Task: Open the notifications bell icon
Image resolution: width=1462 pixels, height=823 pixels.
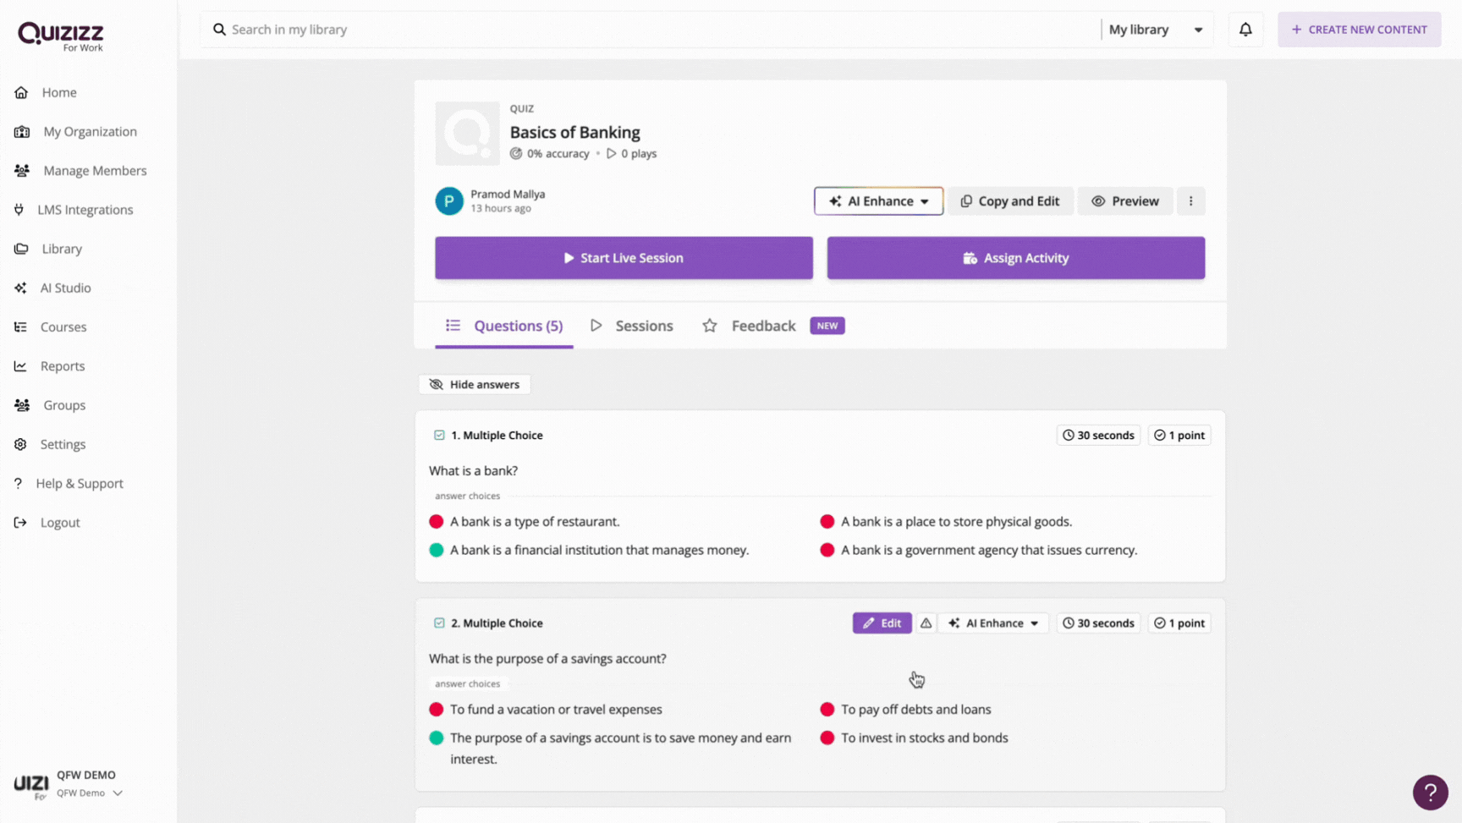Action: click(1245, 30)
